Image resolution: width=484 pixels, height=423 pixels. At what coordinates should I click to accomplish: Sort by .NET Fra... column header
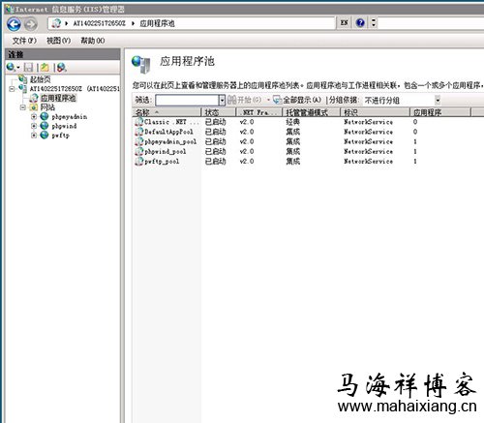(x=259, y=112)
